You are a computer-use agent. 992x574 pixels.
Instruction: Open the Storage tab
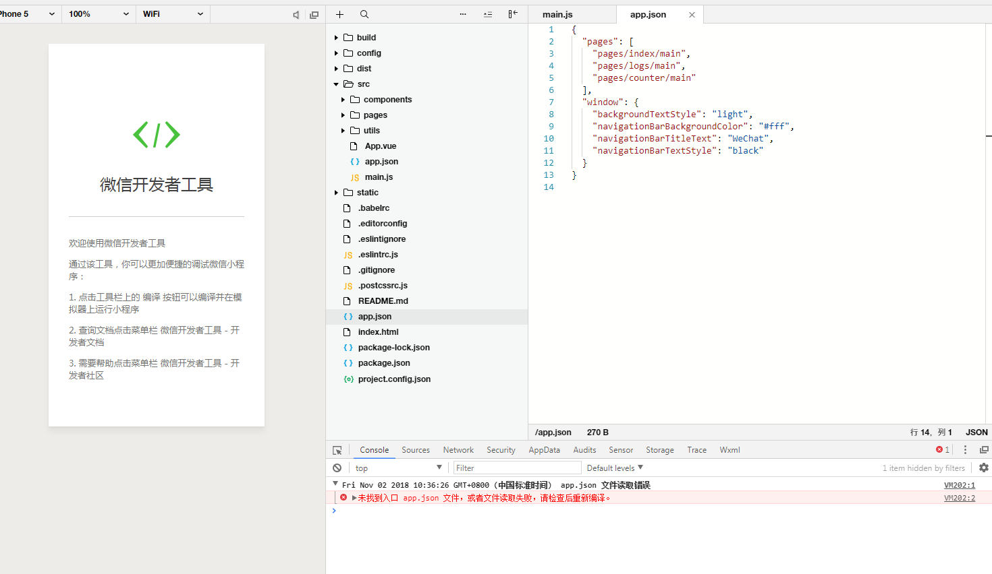click(660, 450)
